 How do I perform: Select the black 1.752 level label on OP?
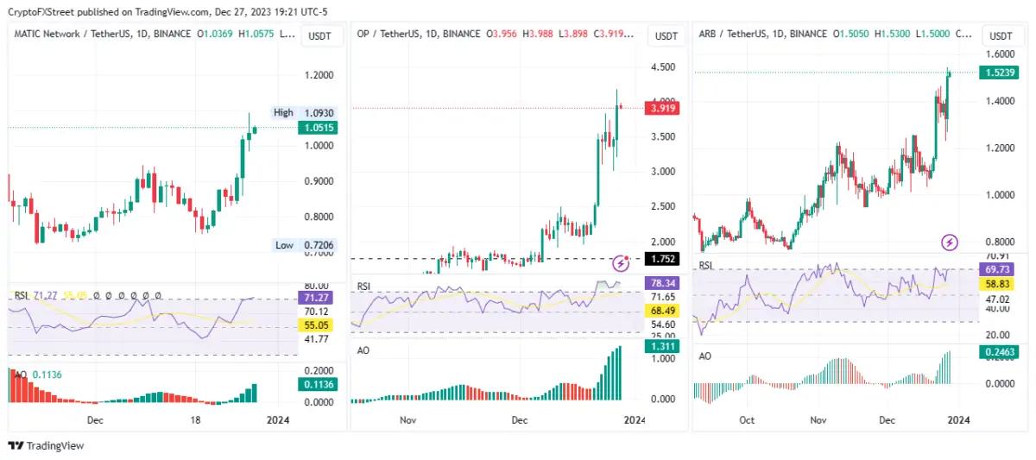coord(662,258)
